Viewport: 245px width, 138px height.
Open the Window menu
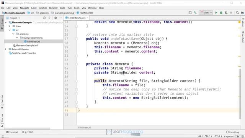[92, 8]
